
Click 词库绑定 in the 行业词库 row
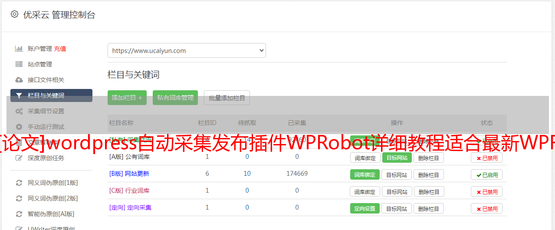[365, 192]
